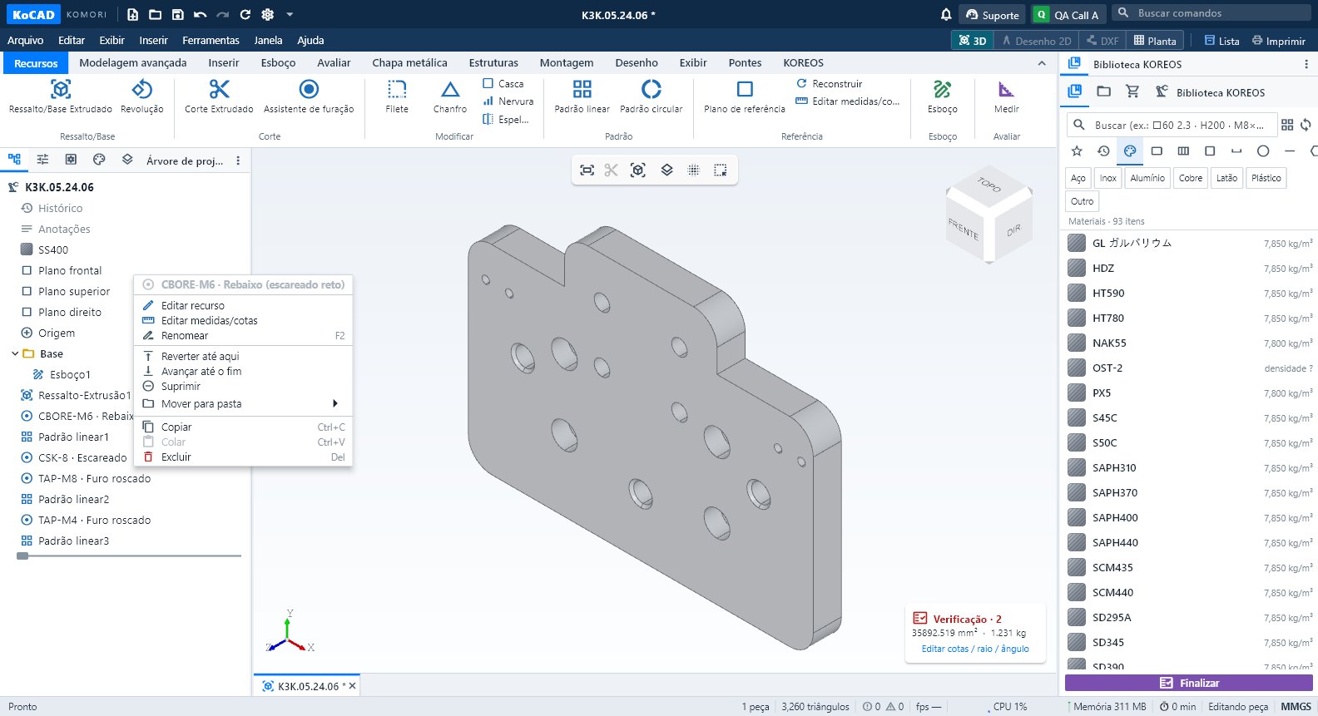Screen dimensions: 1318x716
Task: Open the quick access toolbar dropdown arrow
Action: click(290, 15)
